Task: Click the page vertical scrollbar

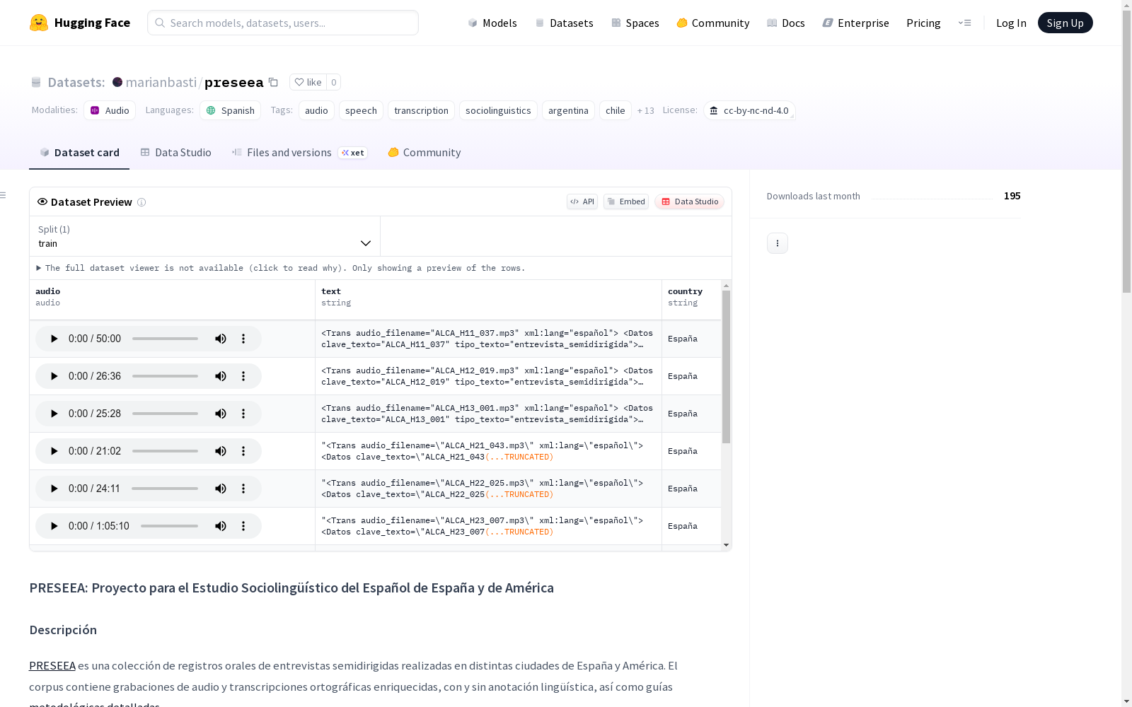Action: [1126, 150]
